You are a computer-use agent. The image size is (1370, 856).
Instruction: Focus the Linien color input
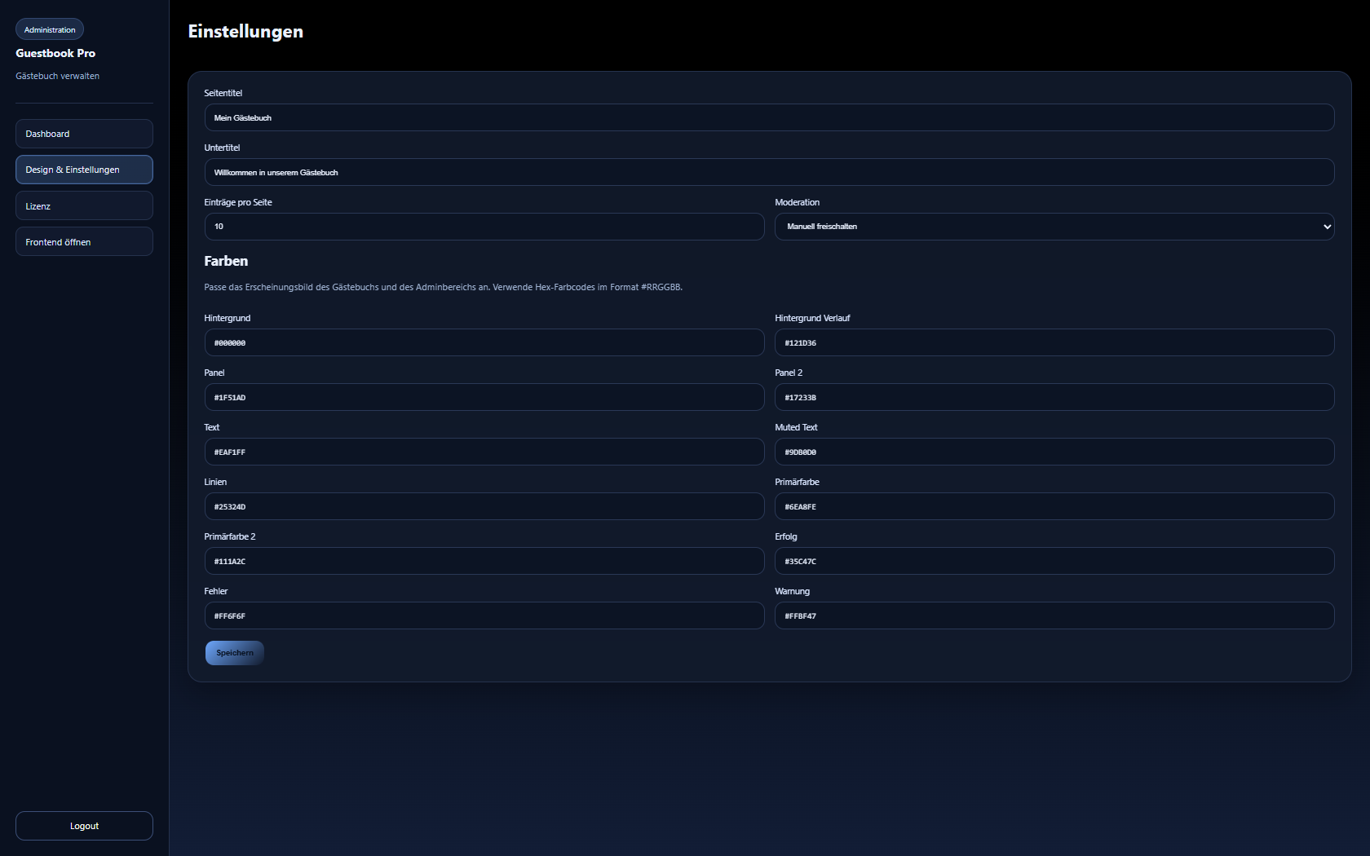pos(484,507)
